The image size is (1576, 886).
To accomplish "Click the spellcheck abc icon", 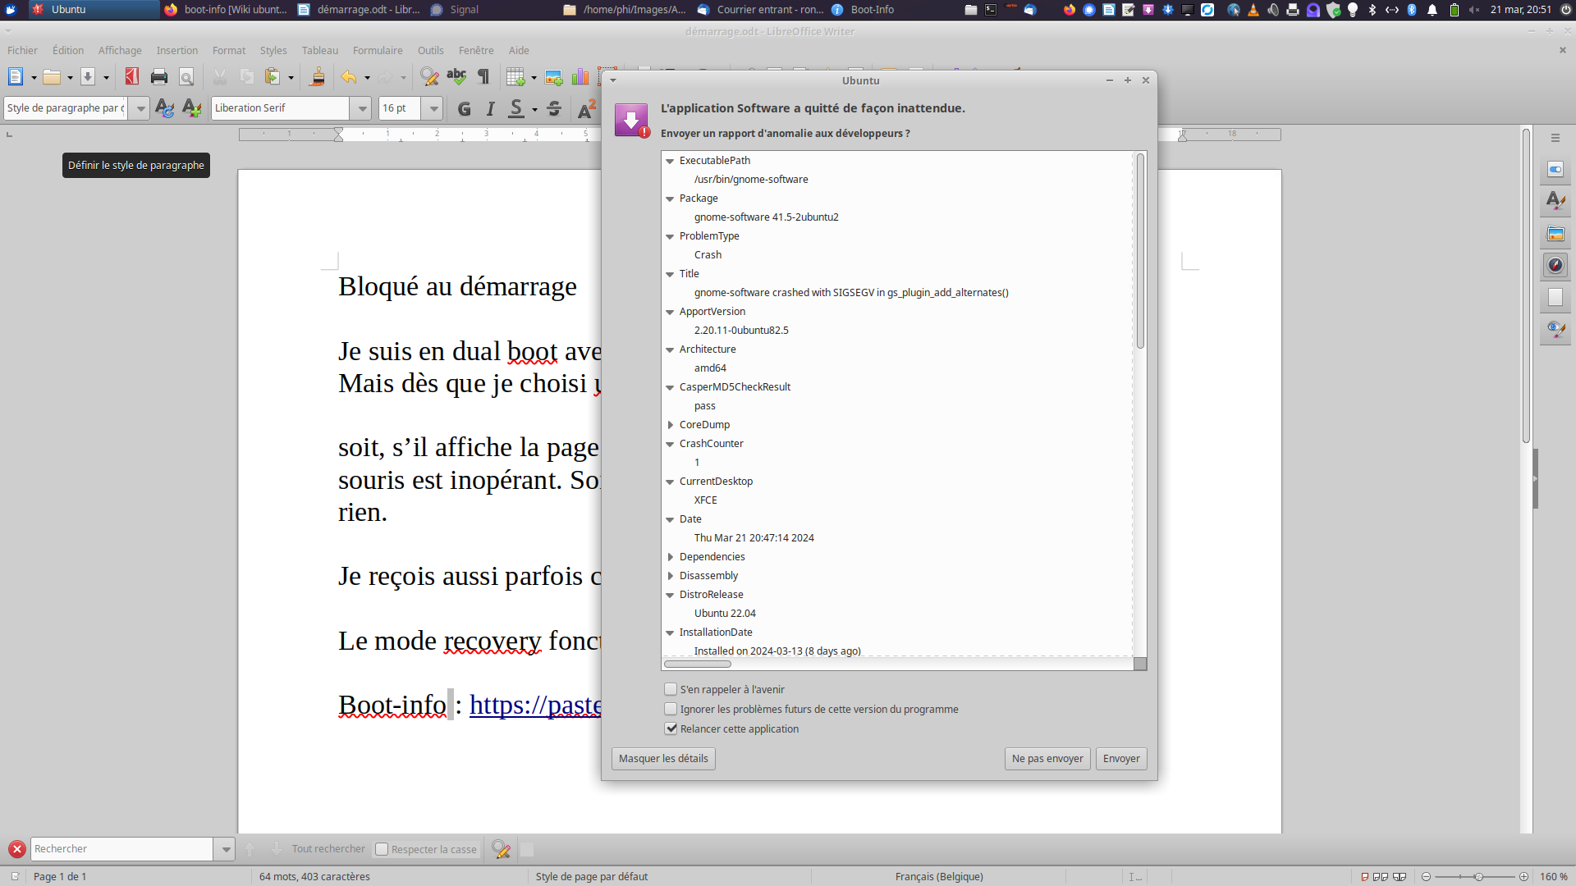I will [456, 77].
